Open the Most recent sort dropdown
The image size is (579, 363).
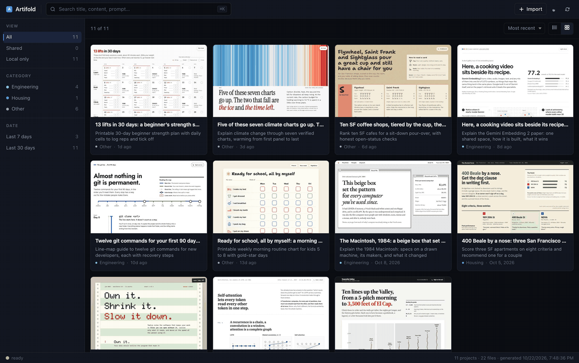(x=524, y=28)
